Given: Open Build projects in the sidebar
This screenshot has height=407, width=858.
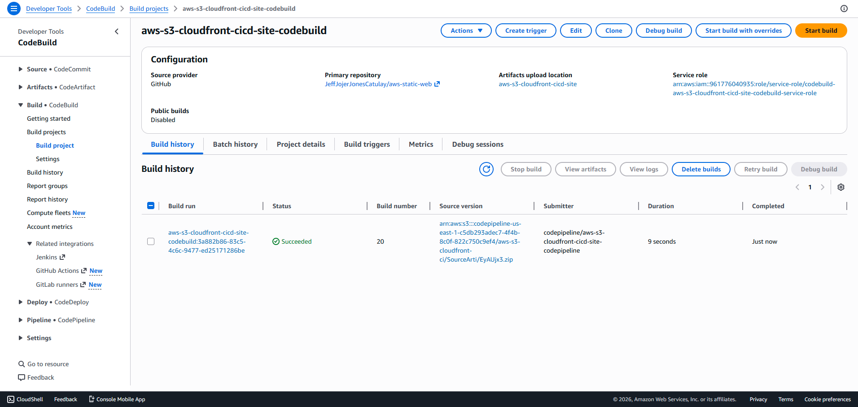Looking at the screenshot, I should 46,132.
